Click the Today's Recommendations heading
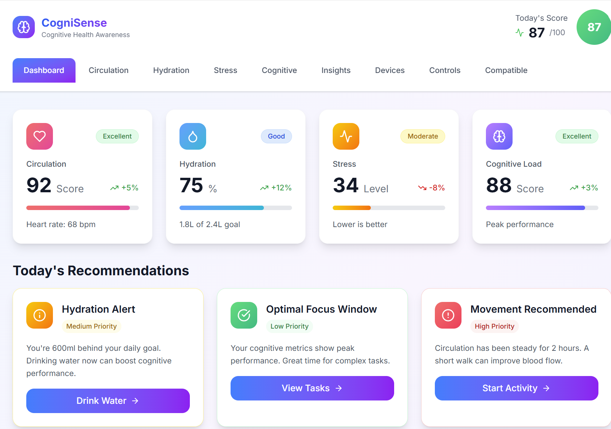611x429 pixels. click(101, 271)
